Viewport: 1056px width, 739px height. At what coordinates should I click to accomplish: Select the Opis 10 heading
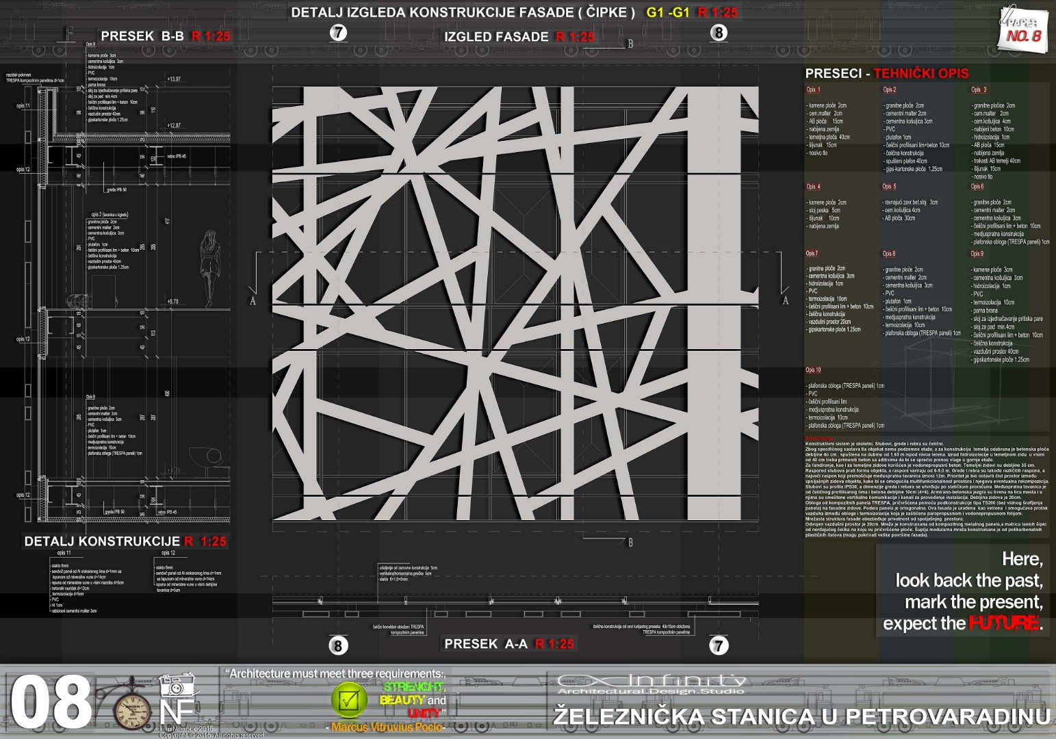[x=813, y=370]
